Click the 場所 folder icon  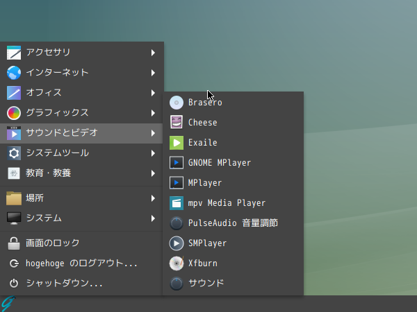coord(14,198)
